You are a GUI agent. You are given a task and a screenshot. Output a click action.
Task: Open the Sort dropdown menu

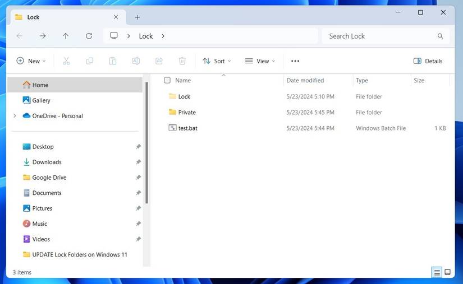(217, 61)
